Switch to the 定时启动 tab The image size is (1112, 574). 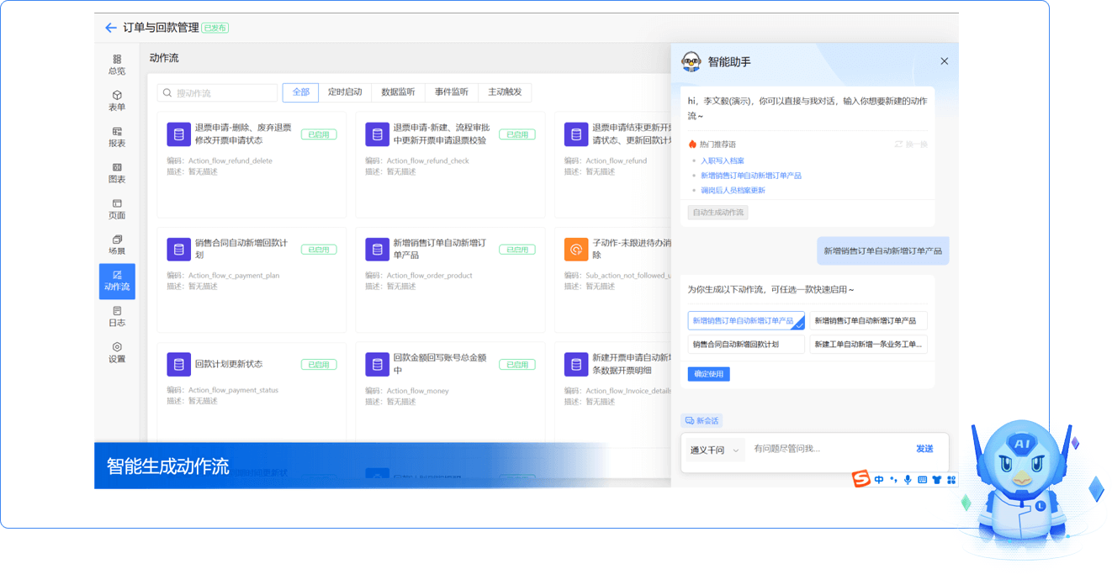344,92
